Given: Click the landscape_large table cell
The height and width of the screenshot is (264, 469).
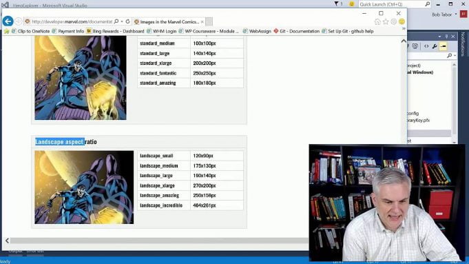Looking at the screenshot, I should (164, 175).
